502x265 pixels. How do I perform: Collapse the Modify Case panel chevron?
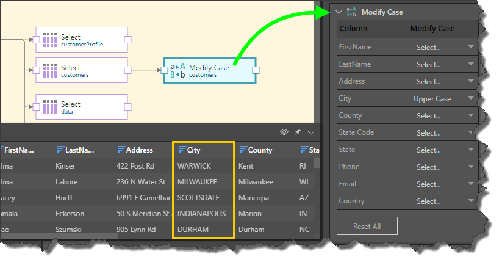(x=339, y=12)
